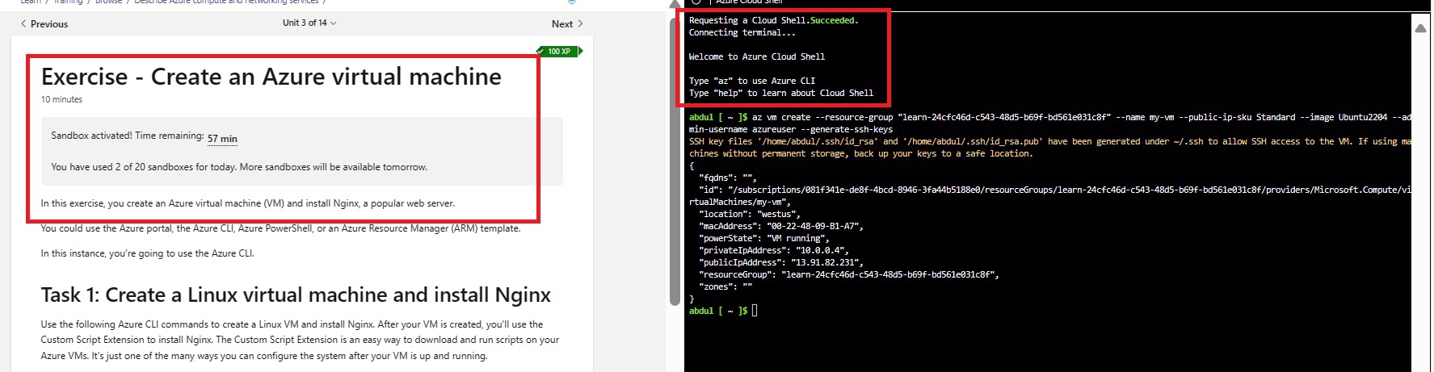Click the powerState 'VM running' line
Screen dimensions: 1434x372
(764, 238)
